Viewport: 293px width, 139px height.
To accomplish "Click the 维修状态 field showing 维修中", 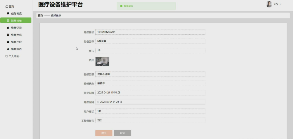I will point(150,83).
